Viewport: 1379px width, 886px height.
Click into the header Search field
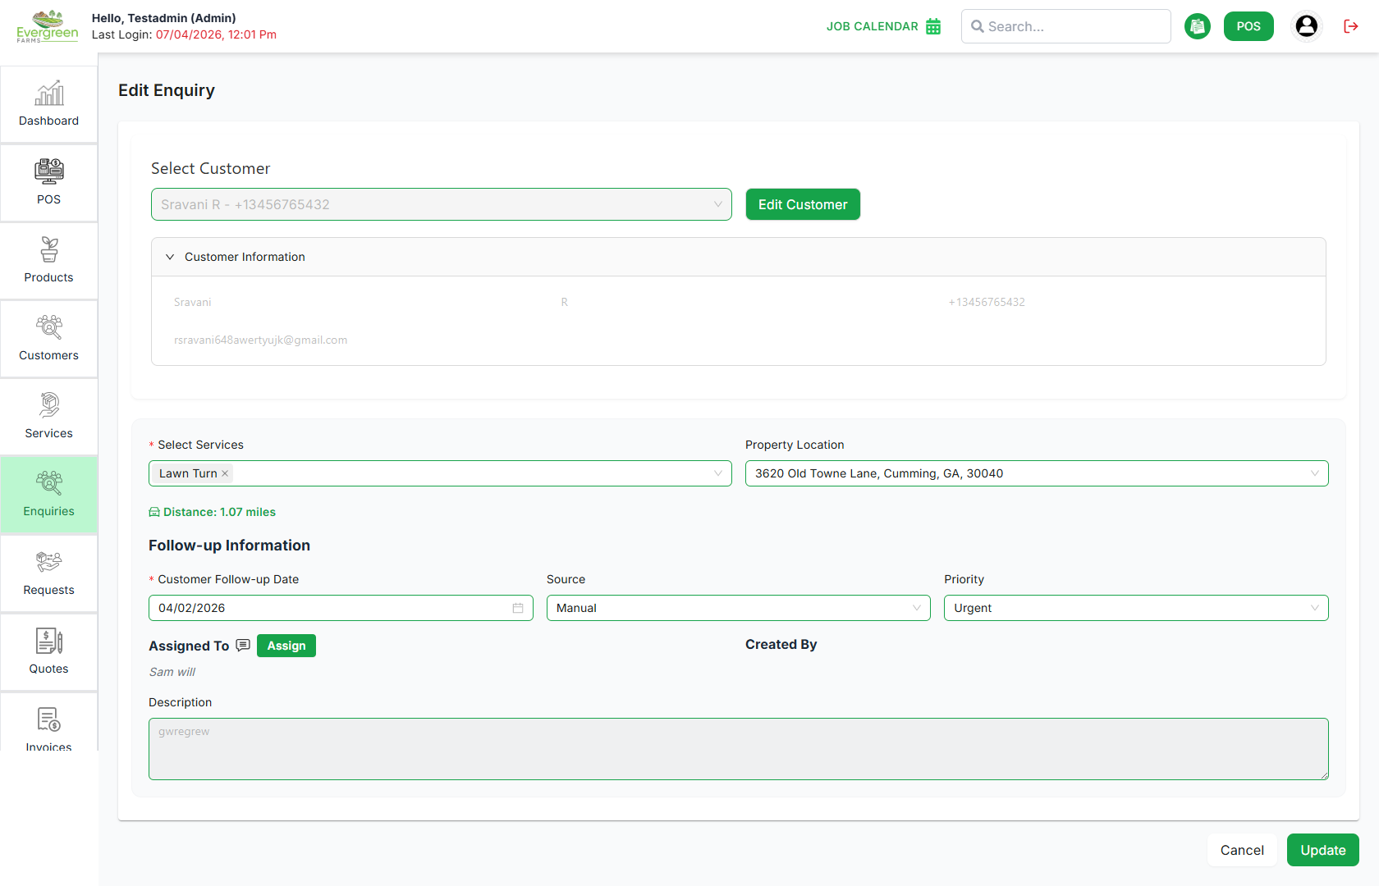coord(1066,26)
